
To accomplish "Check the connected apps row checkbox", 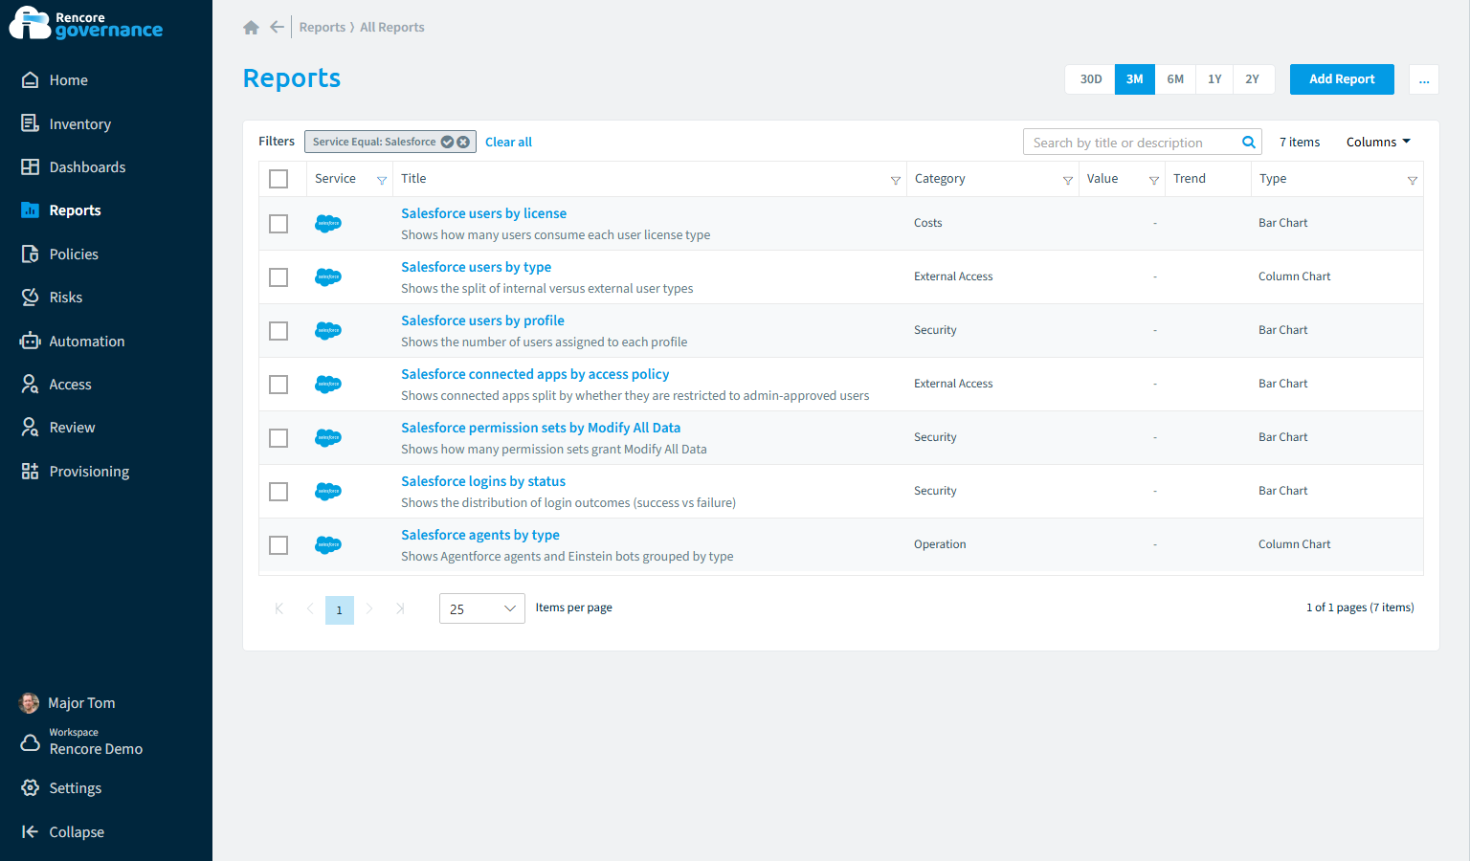I will (278, 385).
